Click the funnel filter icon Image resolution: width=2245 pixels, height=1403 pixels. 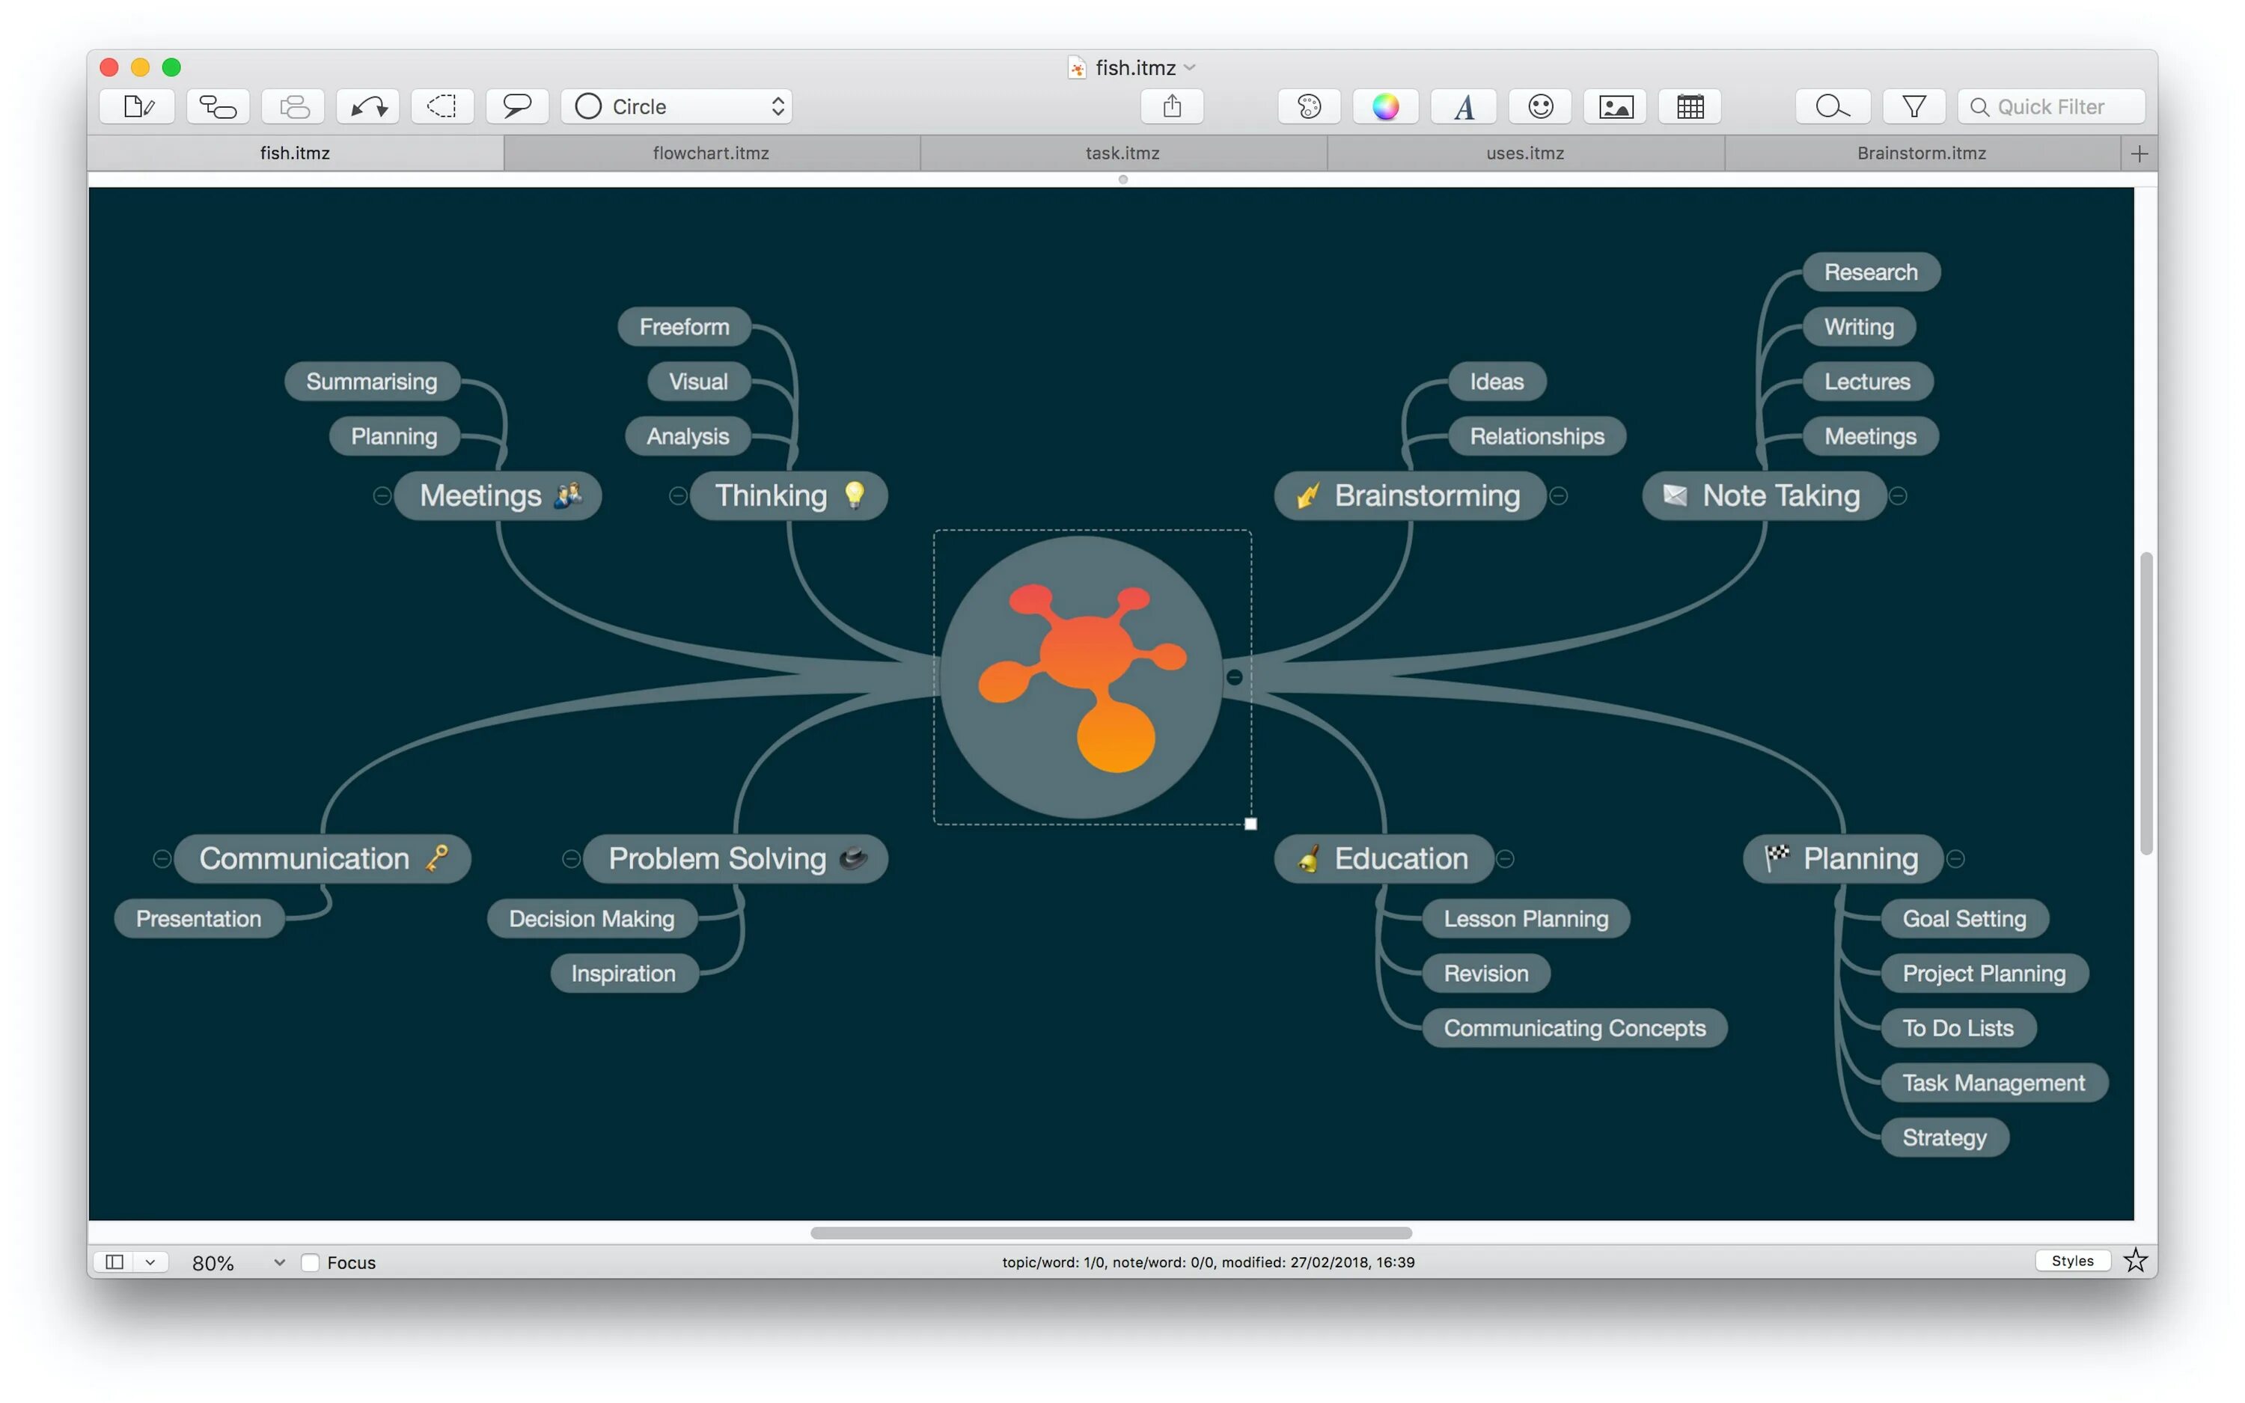[x=1913, y=107]
